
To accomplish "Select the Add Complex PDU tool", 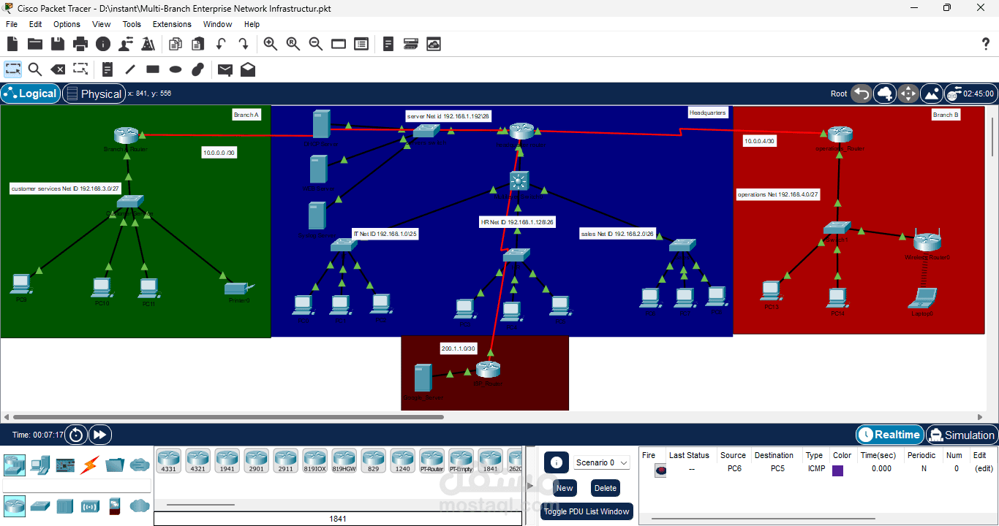I will point(248,69).
